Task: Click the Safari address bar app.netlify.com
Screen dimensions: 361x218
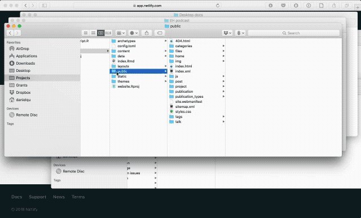Action: point(147,6)
